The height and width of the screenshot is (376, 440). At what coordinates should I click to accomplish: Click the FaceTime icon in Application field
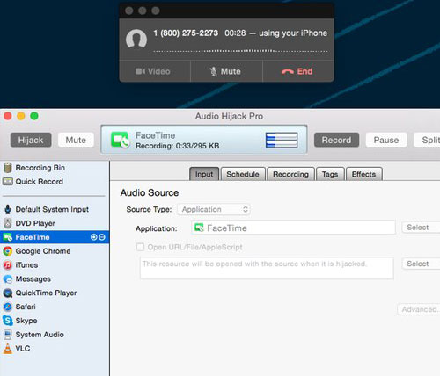(x=199, y=228)
